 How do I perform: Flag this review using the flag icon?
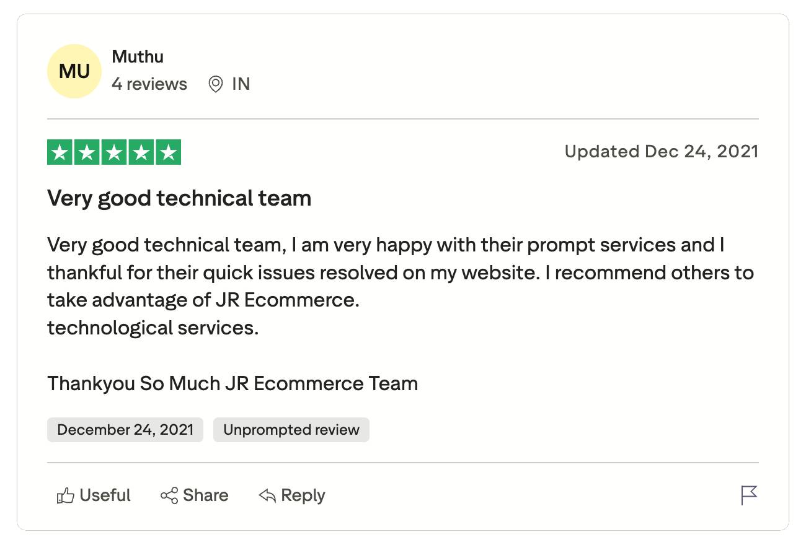749,495
